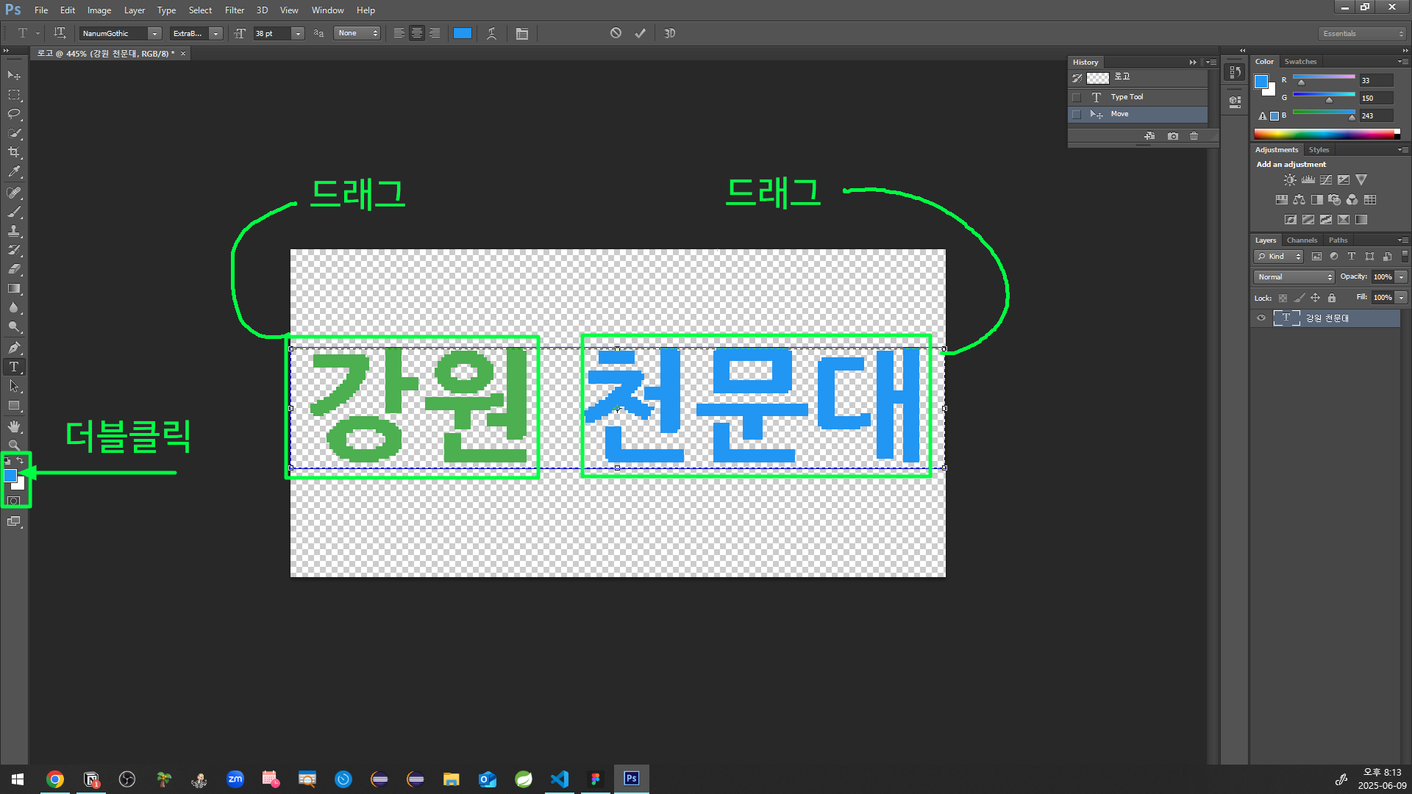This screenshot has height=794, width=1412.
Task: Add Brightness/Contrast adjustment
Action: [1290, 180]
